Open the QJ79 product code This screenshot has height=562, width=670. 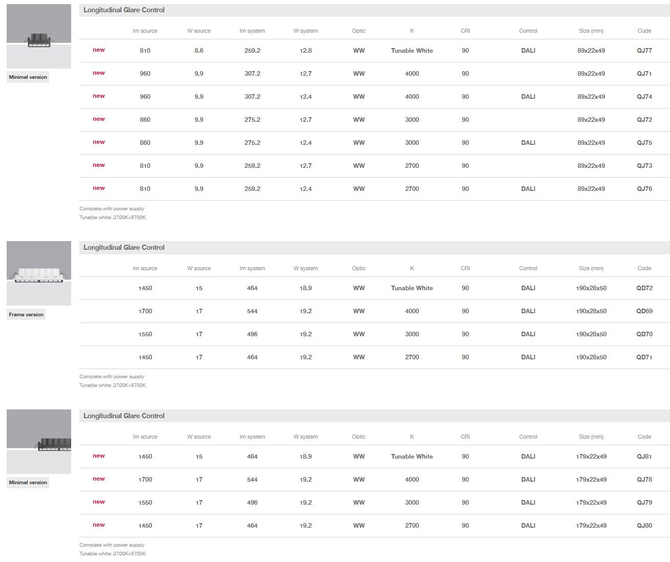(x=644, y=503)
